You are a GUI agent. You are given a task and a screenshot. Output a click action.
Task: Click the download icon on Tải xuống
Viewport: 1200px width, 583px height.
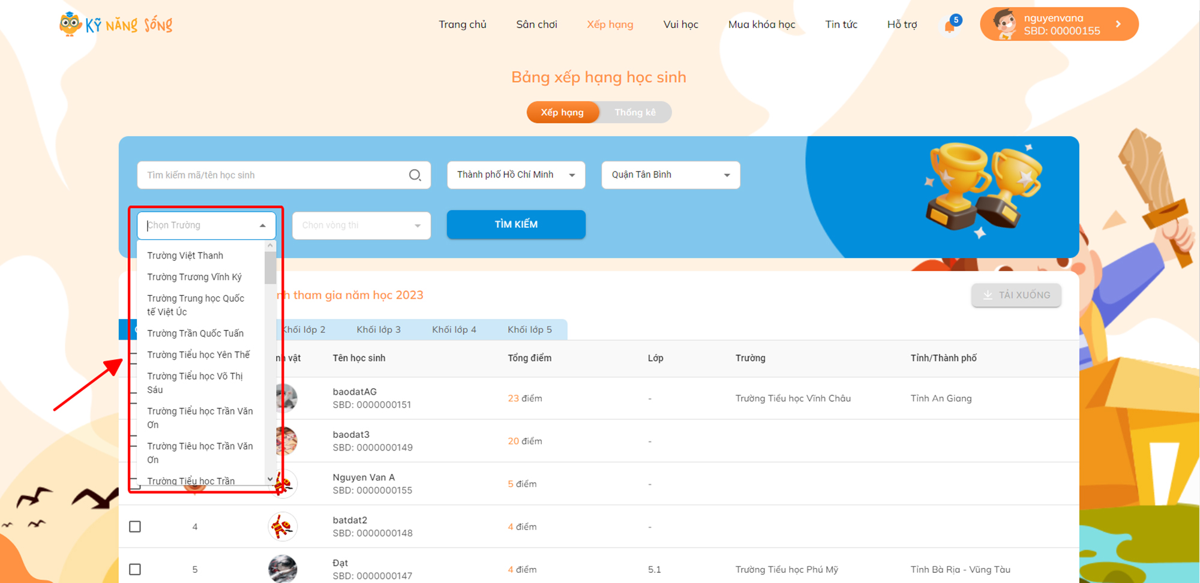click(x=988, y=295)
